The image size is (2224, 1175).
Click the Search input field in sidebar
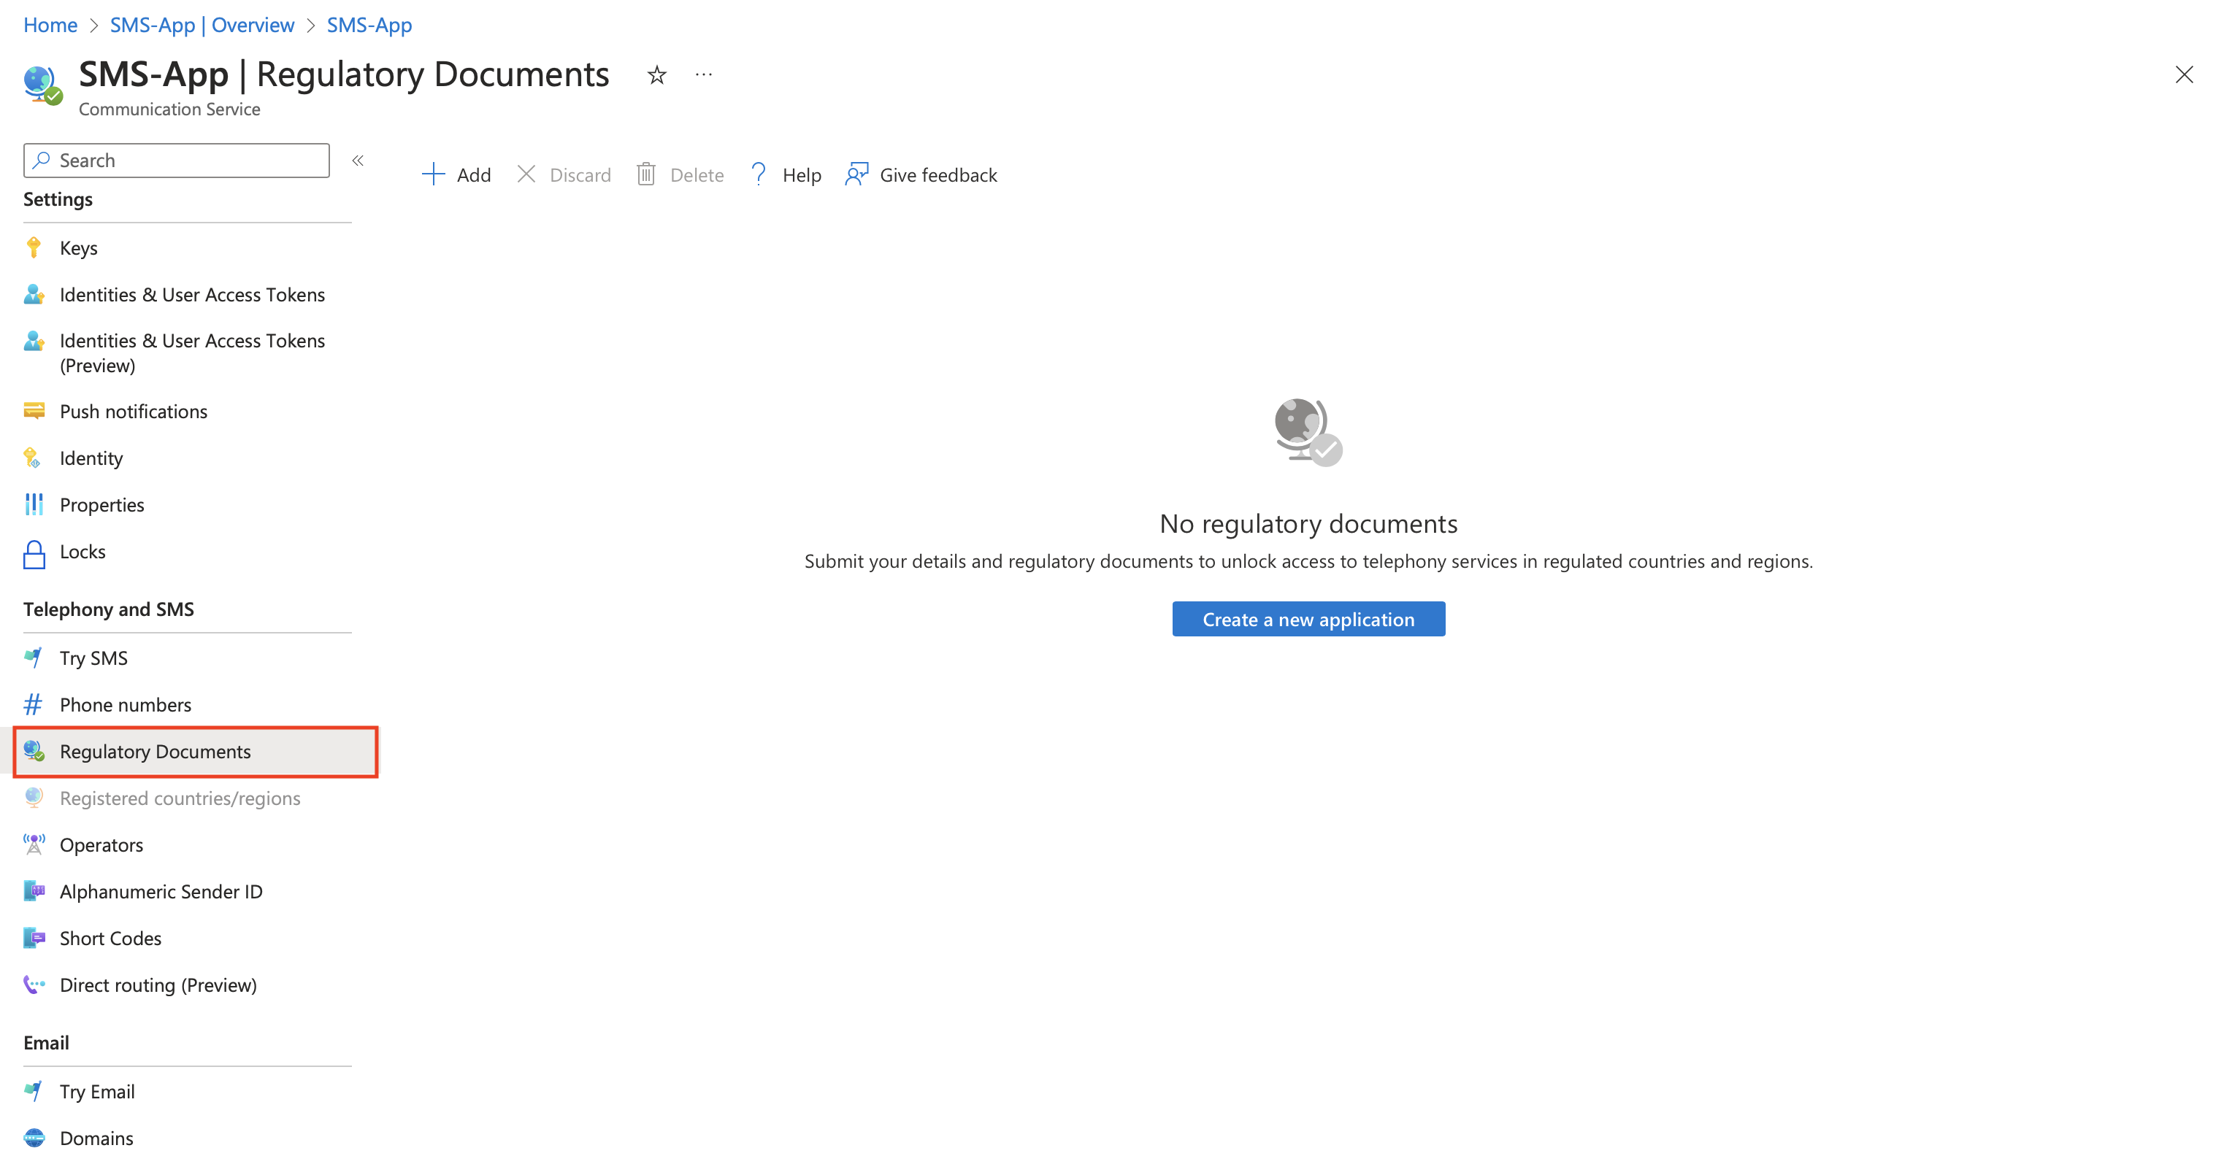click(x=175, y=159)
